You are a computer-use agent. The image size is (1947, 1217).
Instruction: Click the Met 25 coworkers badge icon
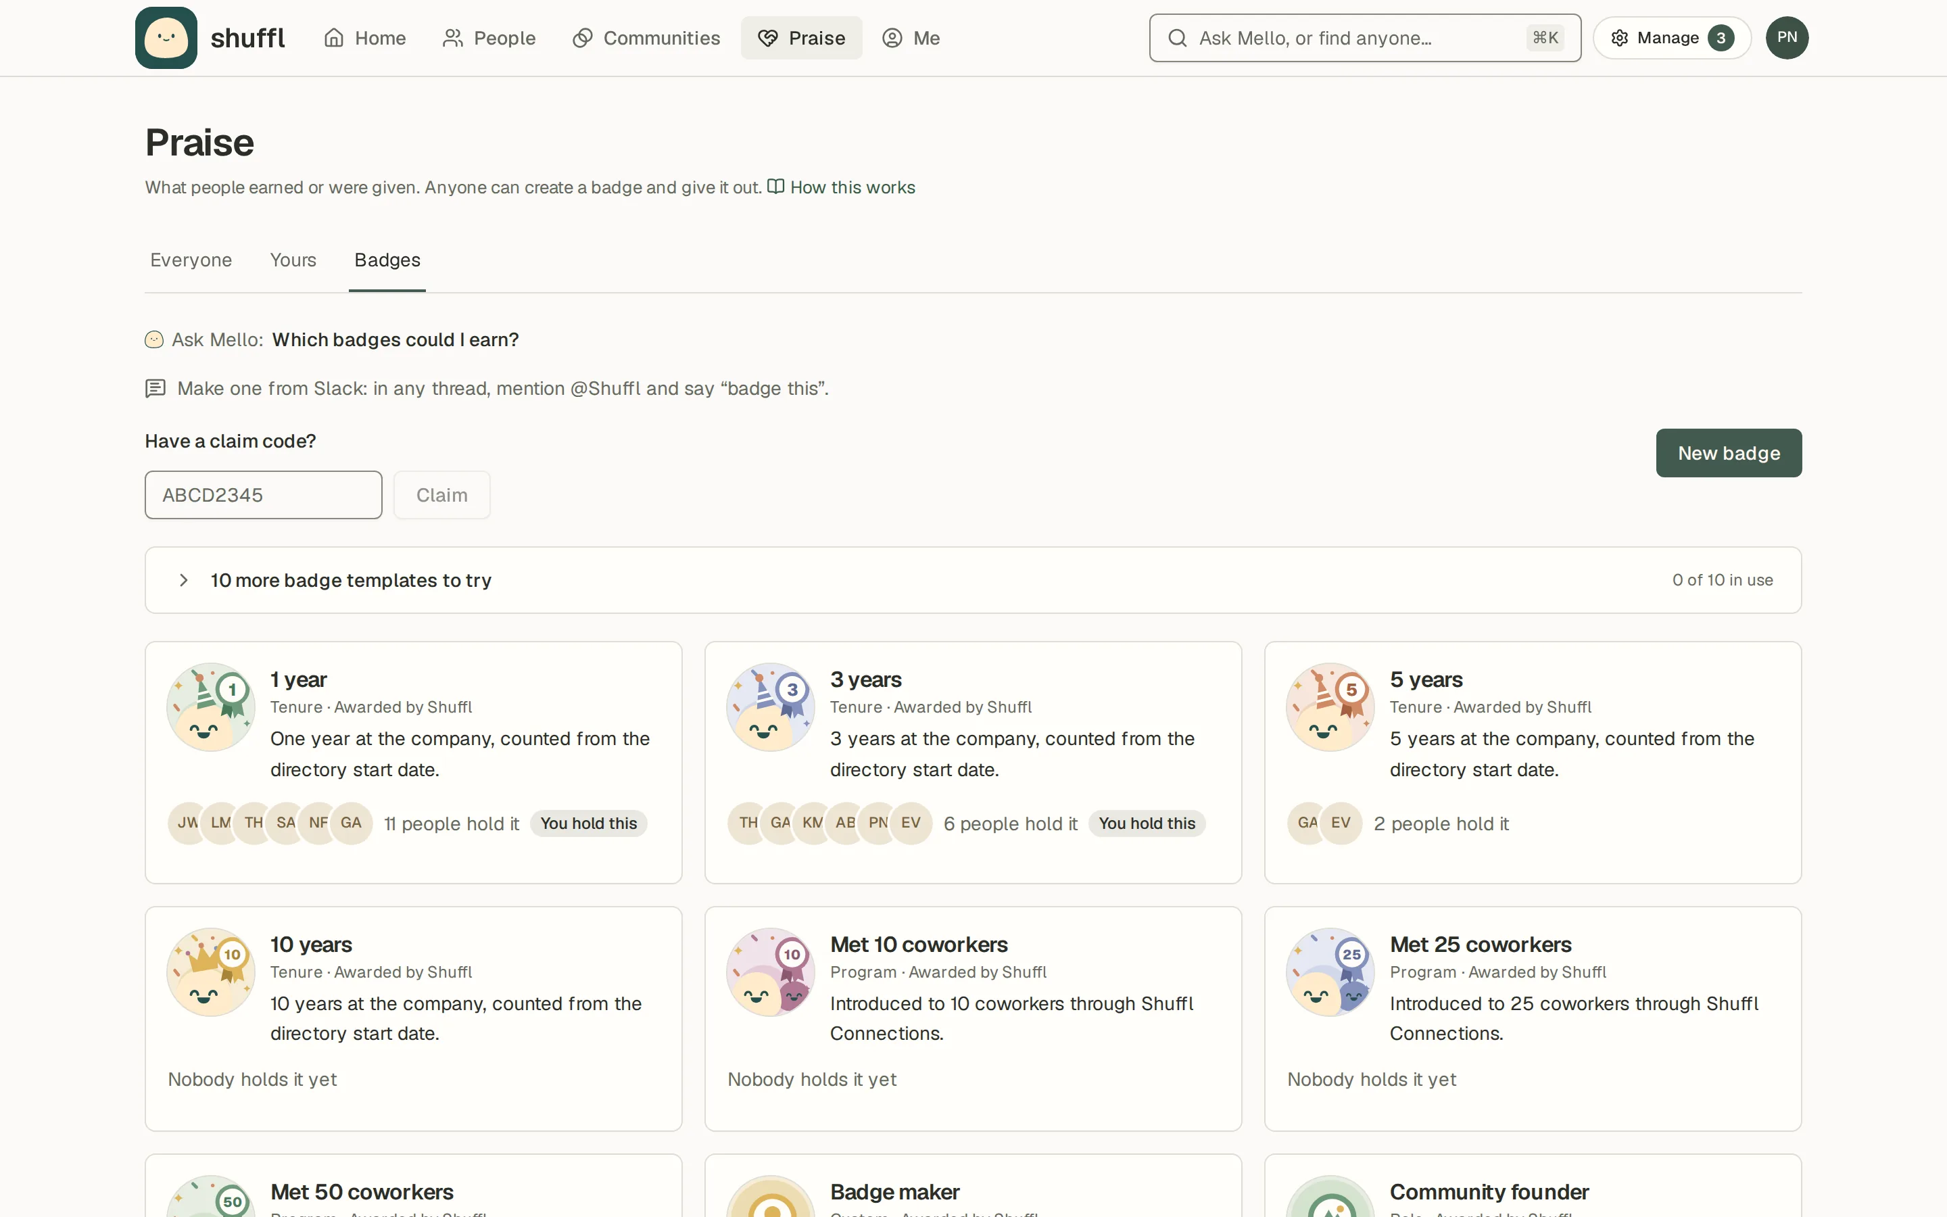click(x=1330, y=972)
